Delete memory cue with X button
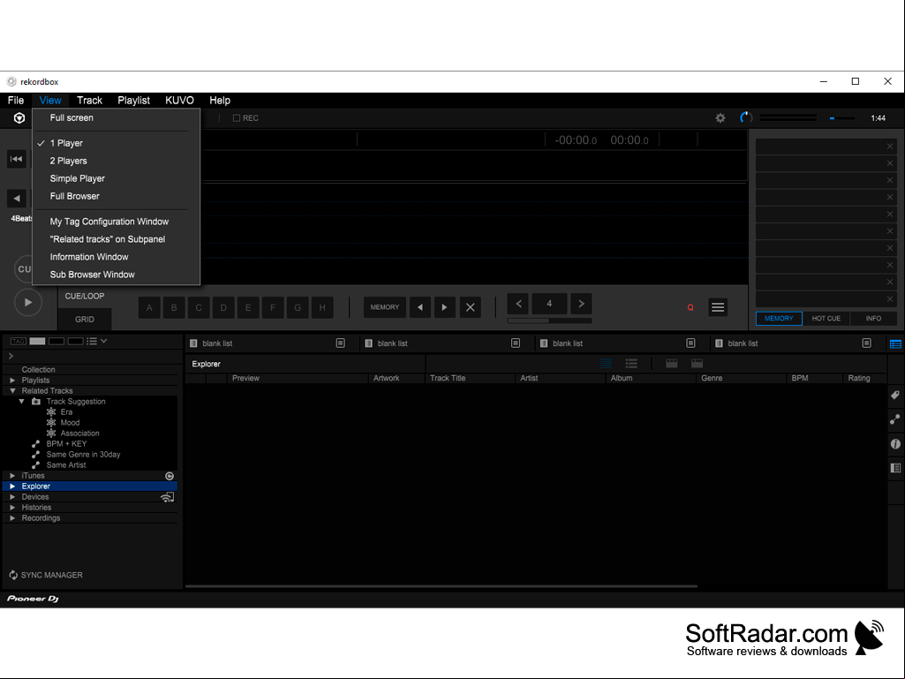905x679 pixels. (x=471, y=307)
